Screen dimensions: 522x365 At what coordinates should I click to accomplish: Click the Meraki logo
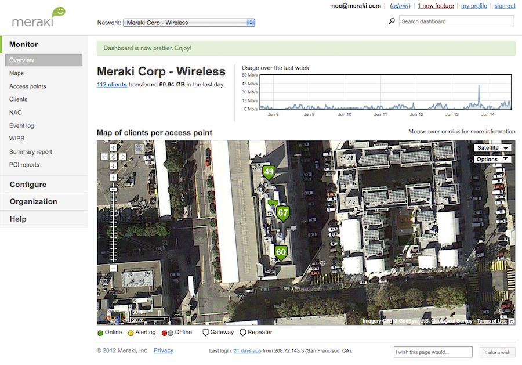pos(39,17)
